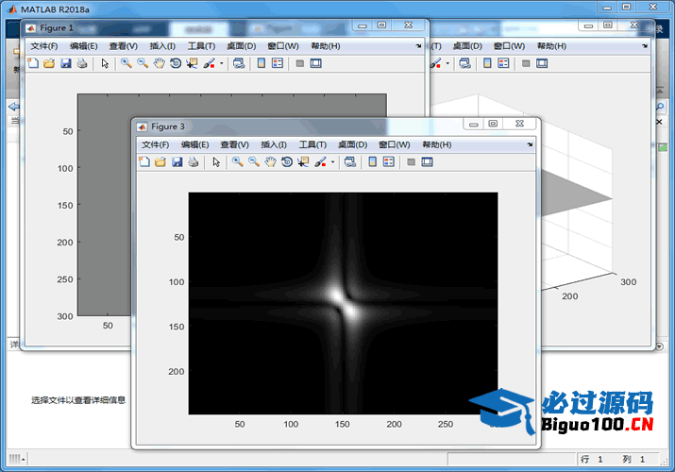Click Show Plot Tools icon in Figure 3
Image resolution: width=675 pixels, height=472 pixels.
[x=427, y=162]
